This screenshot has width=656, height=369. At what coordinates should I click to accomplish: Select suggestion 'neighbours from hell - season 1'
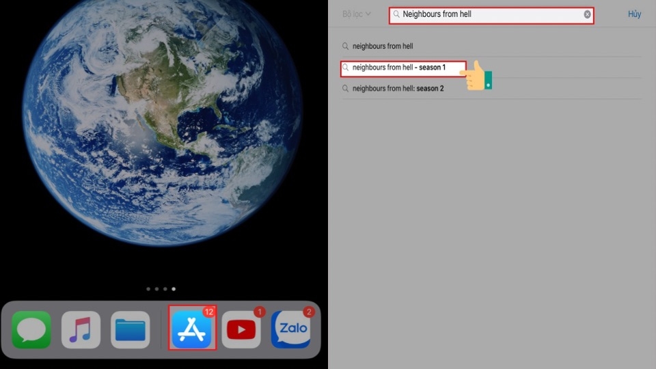(x=404, y=68)
